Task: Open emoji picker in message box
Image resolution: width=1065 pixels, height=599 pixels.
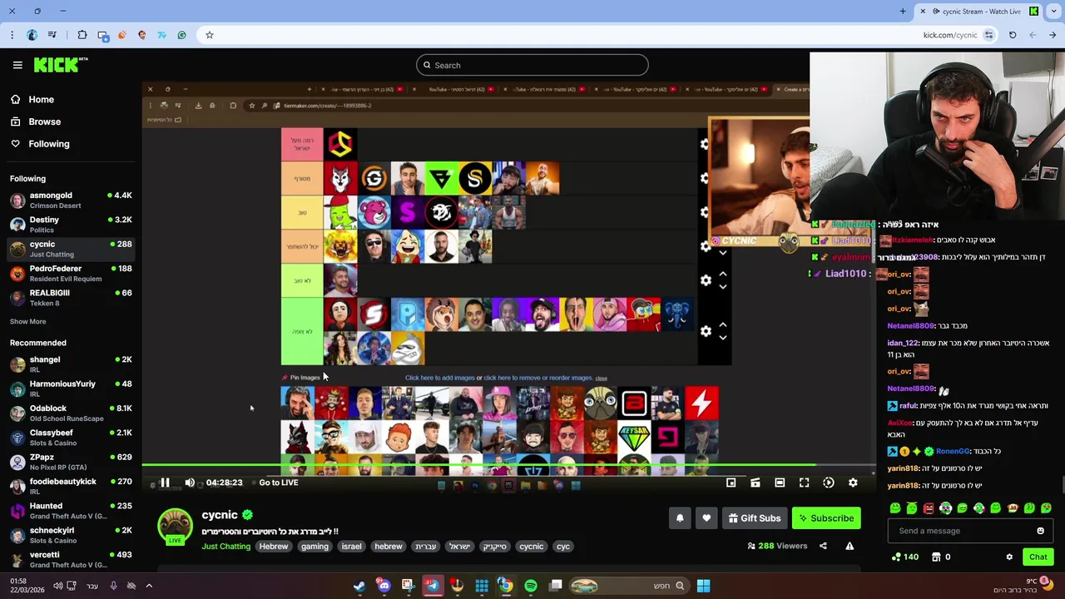Action: (1040, 531)
